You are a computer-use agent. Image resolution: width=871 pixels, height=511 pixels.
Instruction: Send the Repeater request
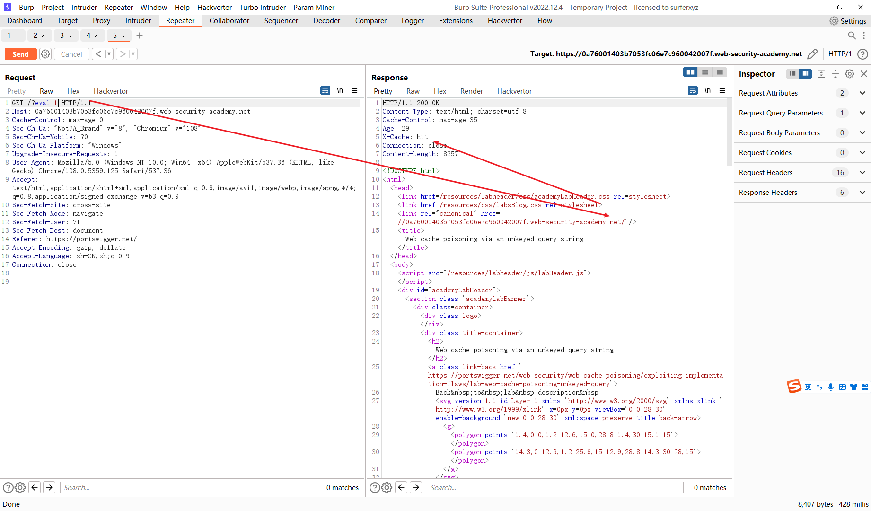(x=20, y=54)
